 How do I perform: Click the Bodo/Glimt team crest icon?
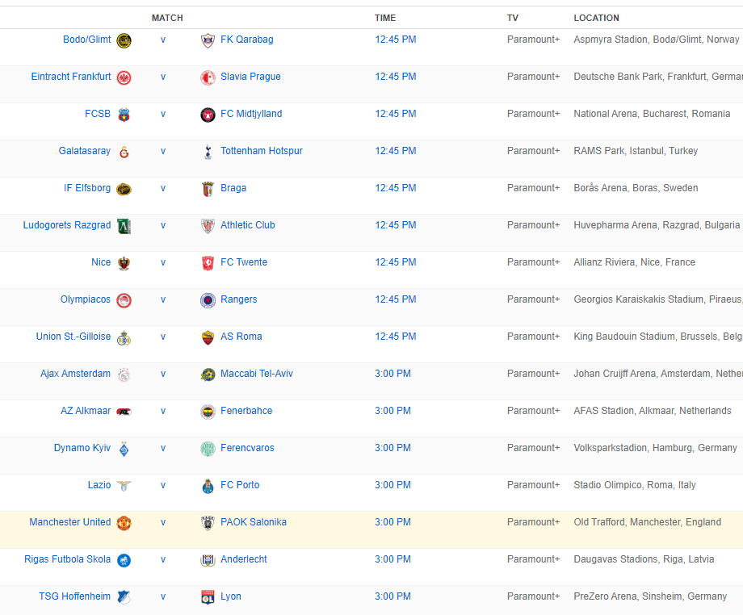tap(124, 40)
